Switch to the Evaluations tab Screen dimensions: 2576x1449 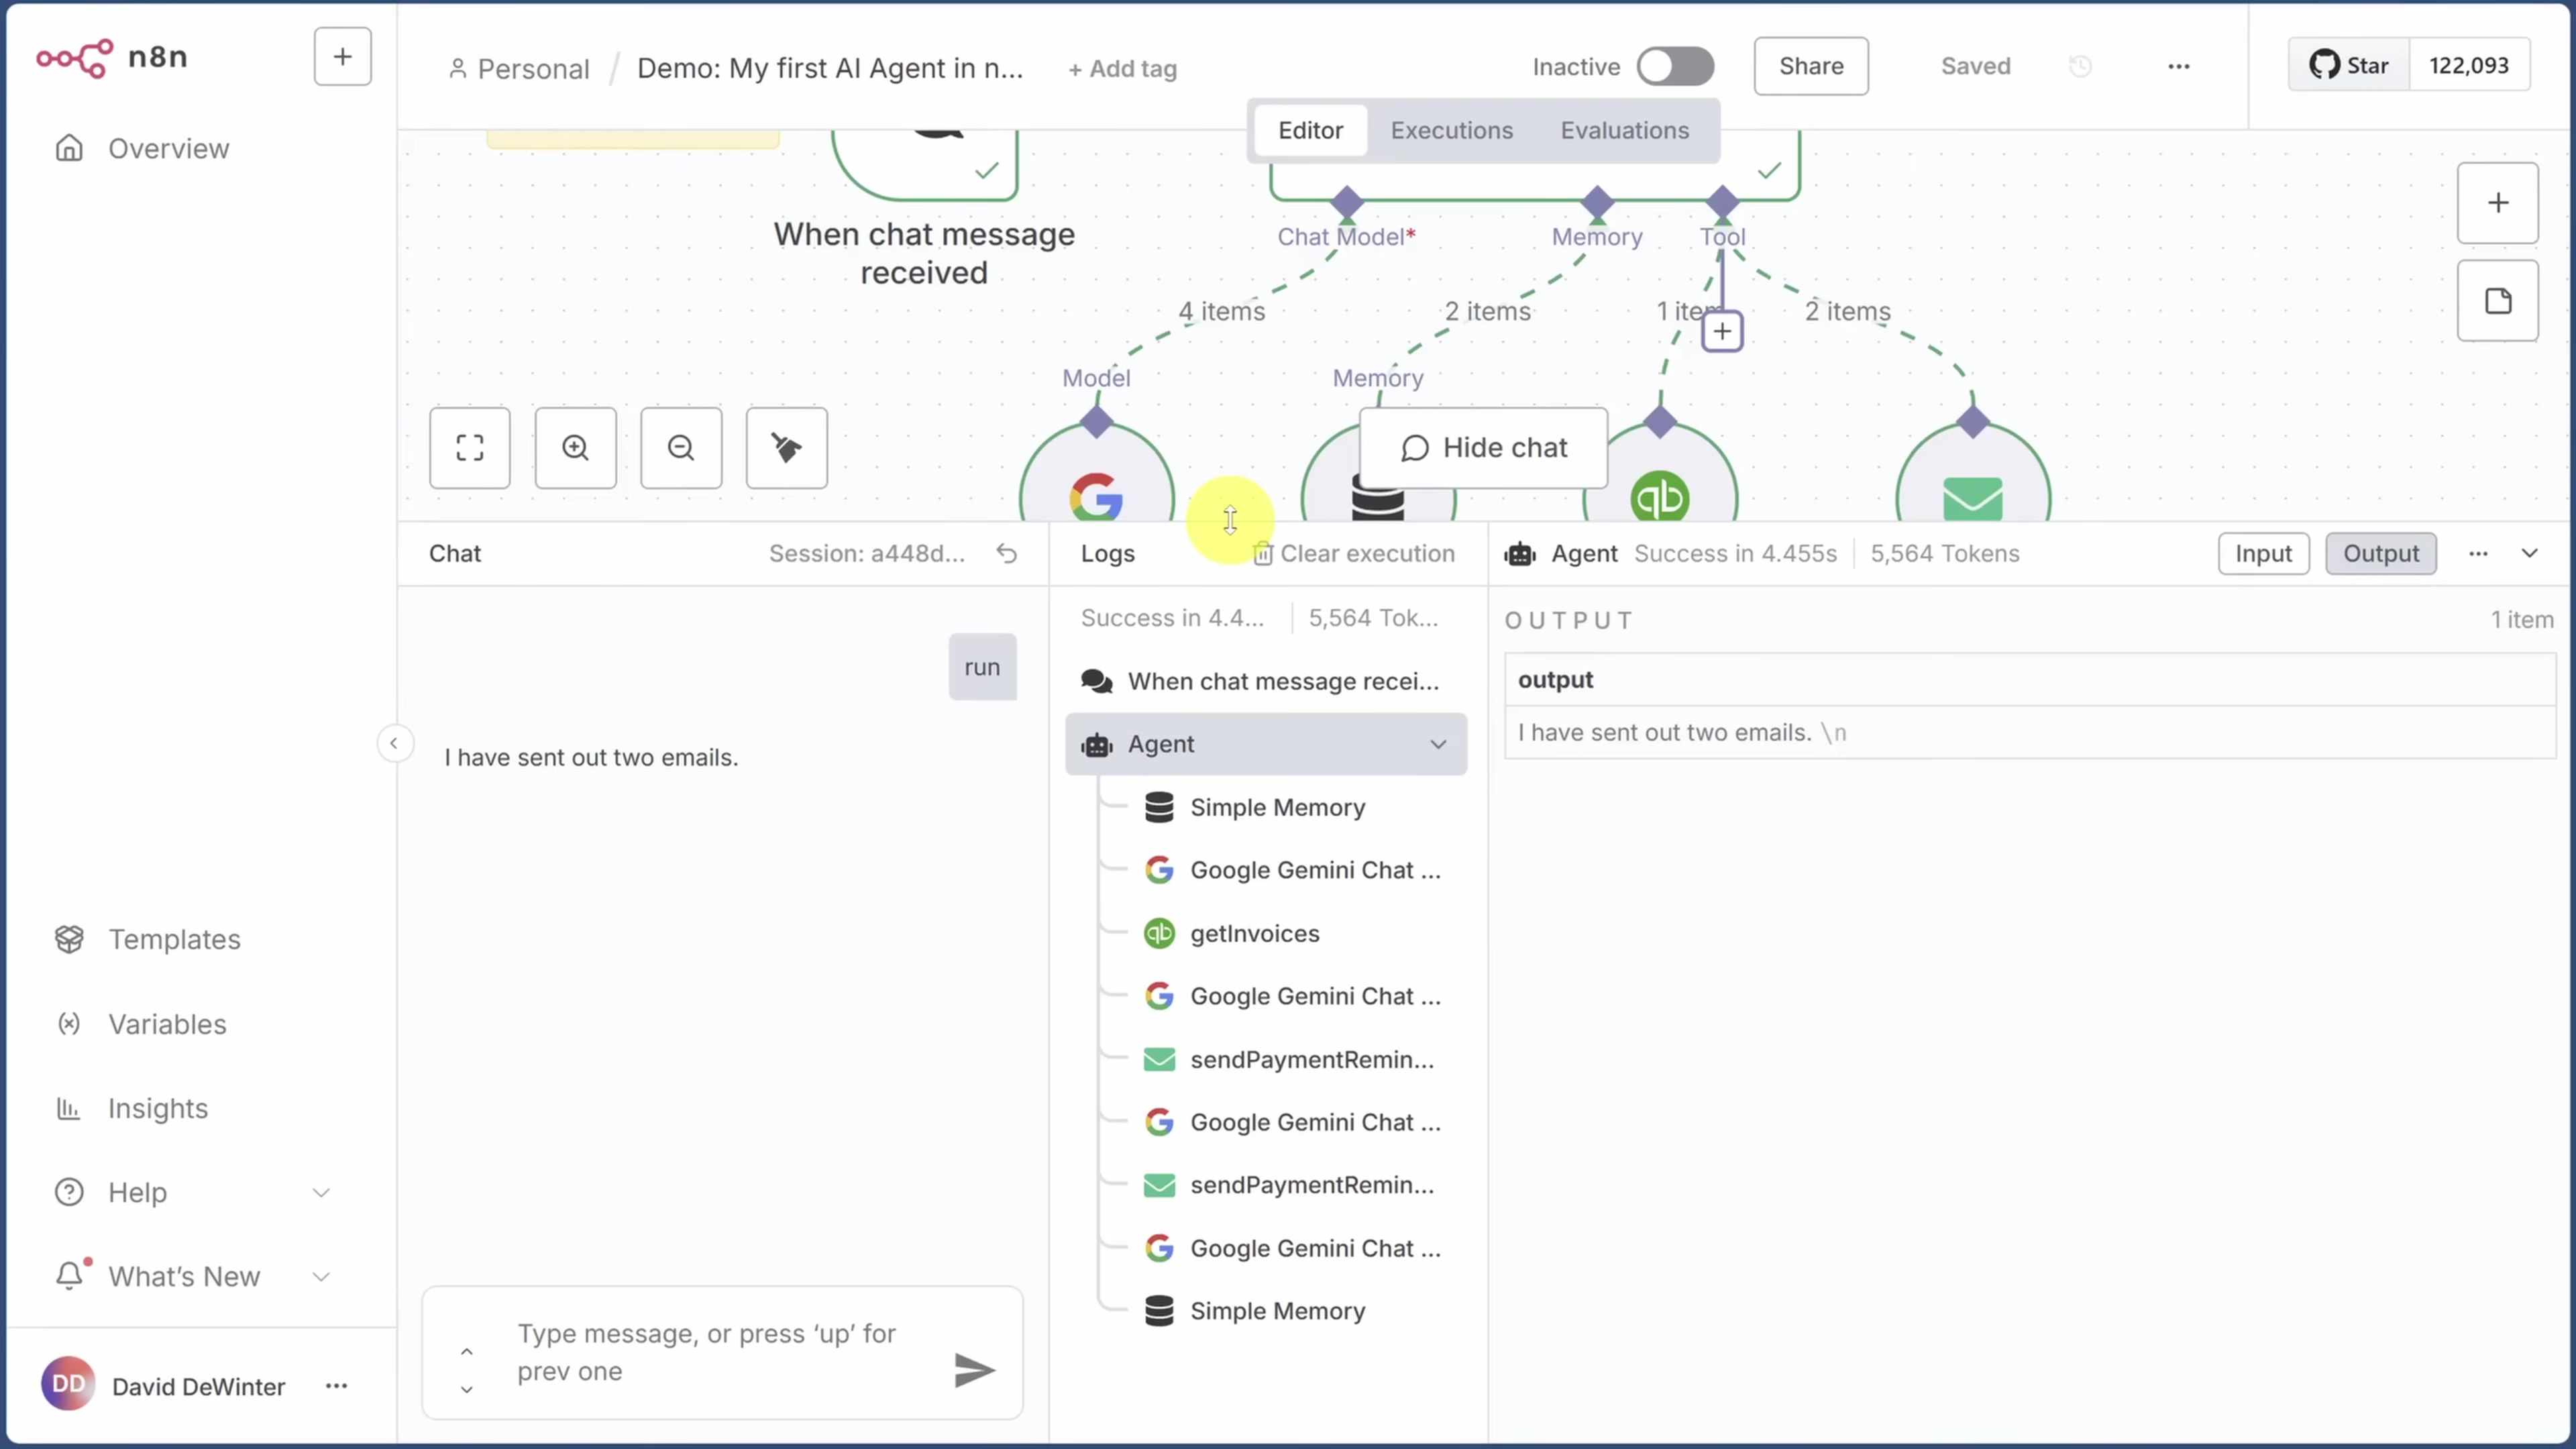(x=1625, y=130)
